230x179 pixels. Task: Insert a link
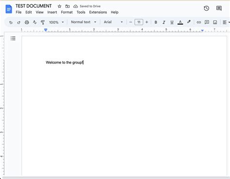198,22
